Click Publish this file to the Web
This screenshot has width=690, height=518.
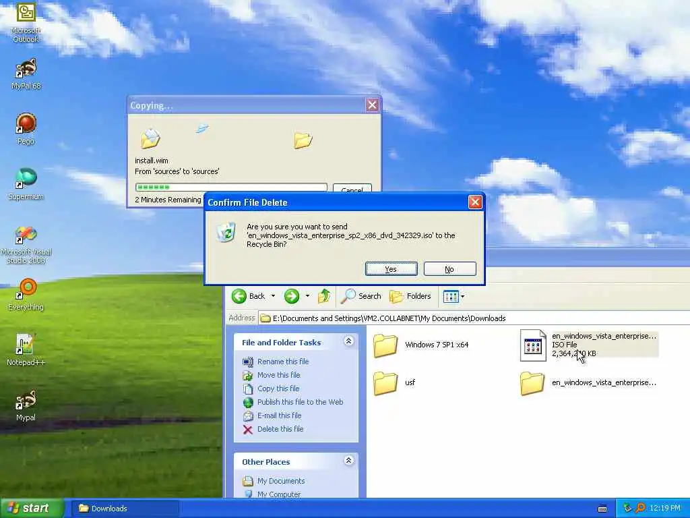click(300, 402)
